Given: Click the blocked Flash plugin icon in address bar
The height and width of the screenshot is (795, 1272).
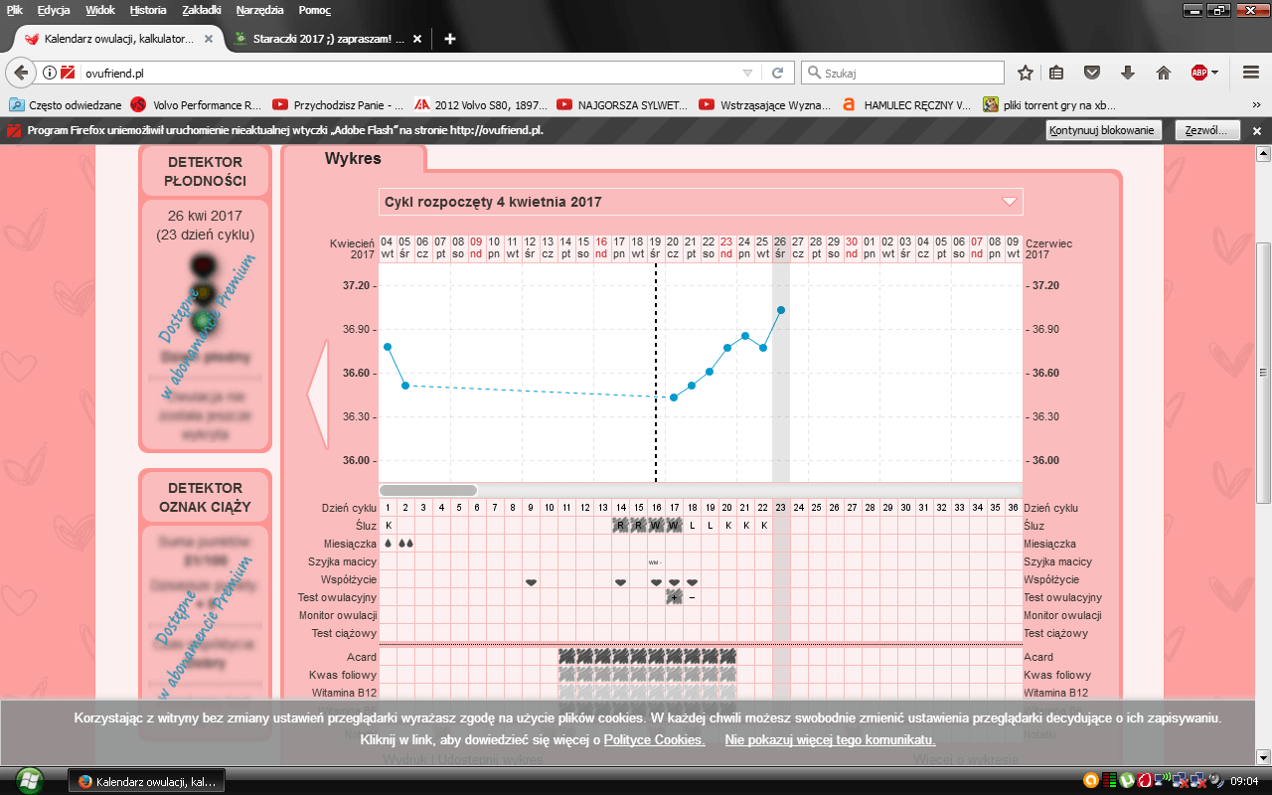Looking at the screenshot, I should coord(68,73).
